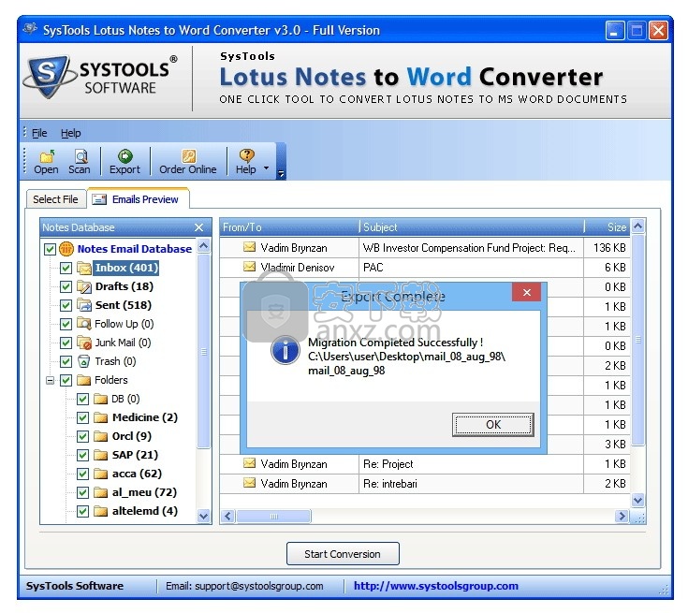The height and width of the screenshot is (613, 688).
Task: Switch to the Emails Preview tab
Action: (139, 199)
